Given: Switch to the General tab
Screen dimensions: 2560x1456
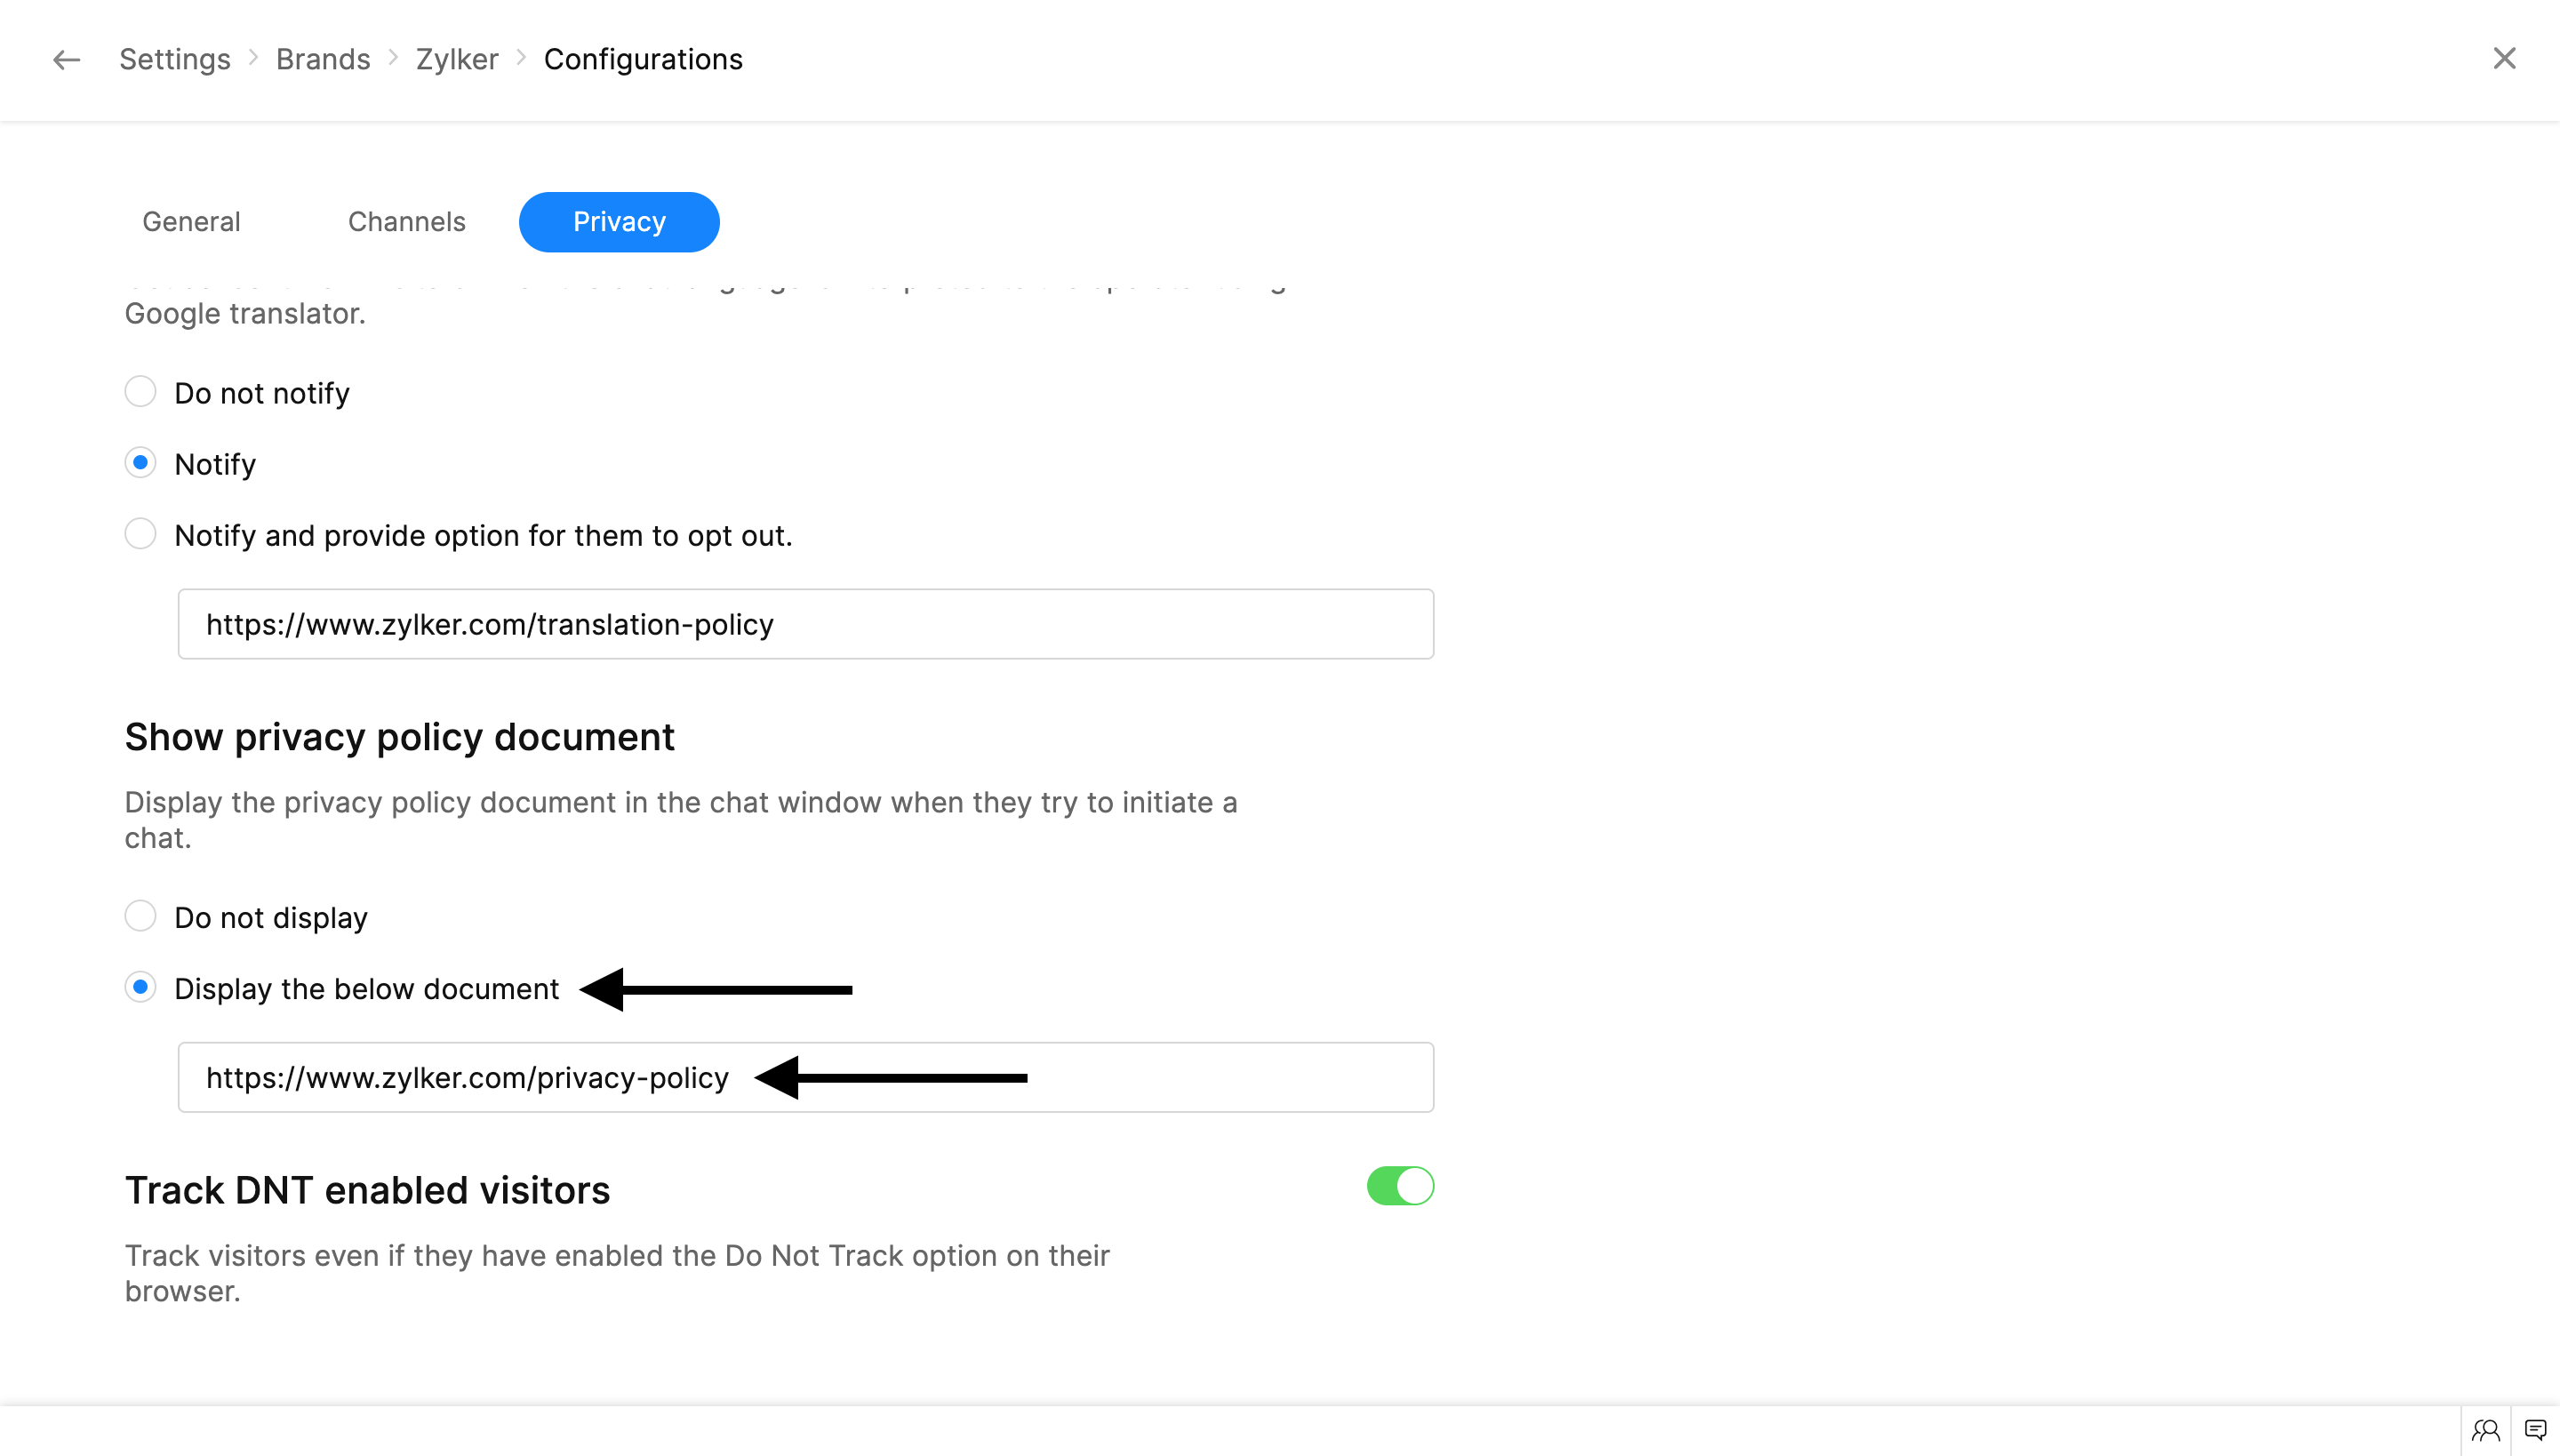Looking at the screenshot, I should coord(191,222).
